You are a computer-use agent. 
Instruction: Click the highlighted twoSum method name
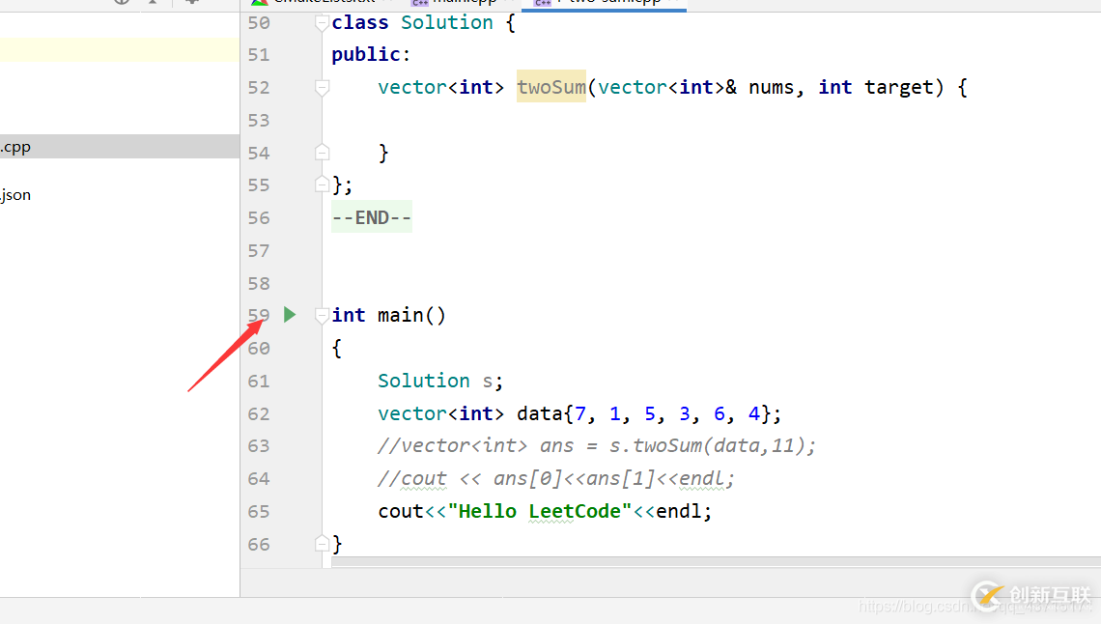[551, 86]
